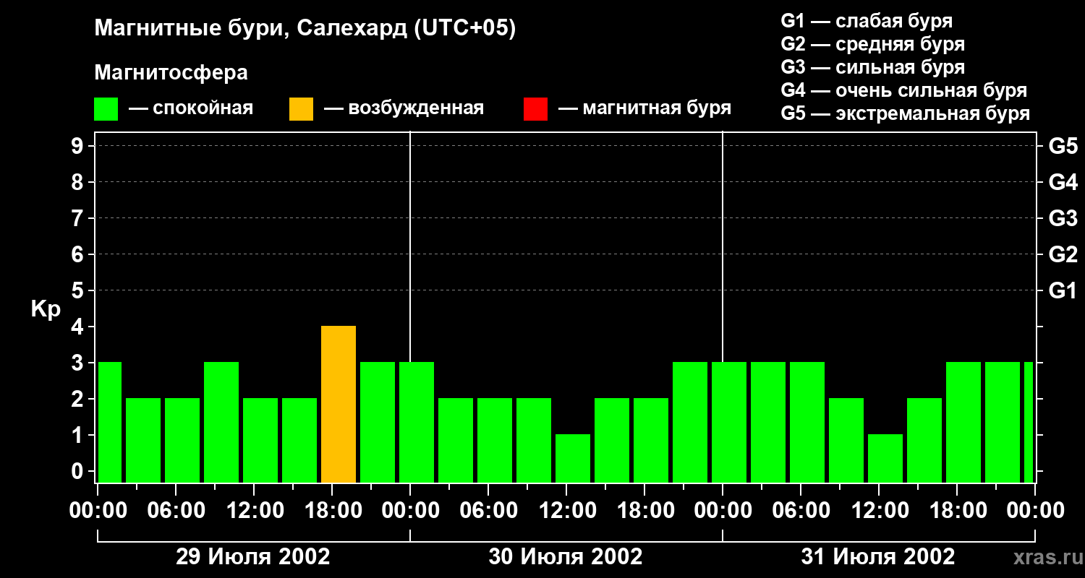Click 'G1 — слабая буря' legend line
This screenshot has width=1085, height=578.
pos(867,21)
